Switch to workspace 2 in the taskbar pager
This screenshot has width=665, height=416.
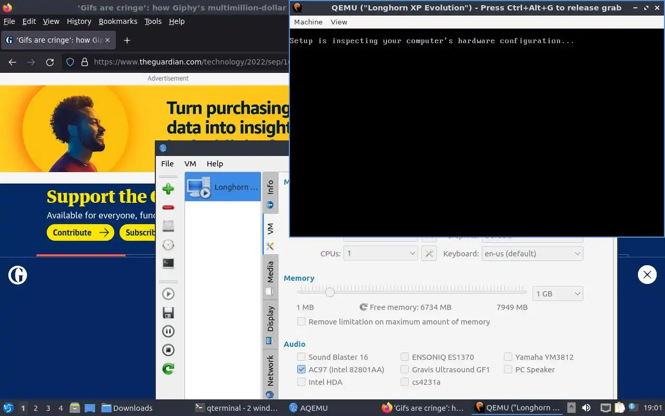(x=36, y=408)
